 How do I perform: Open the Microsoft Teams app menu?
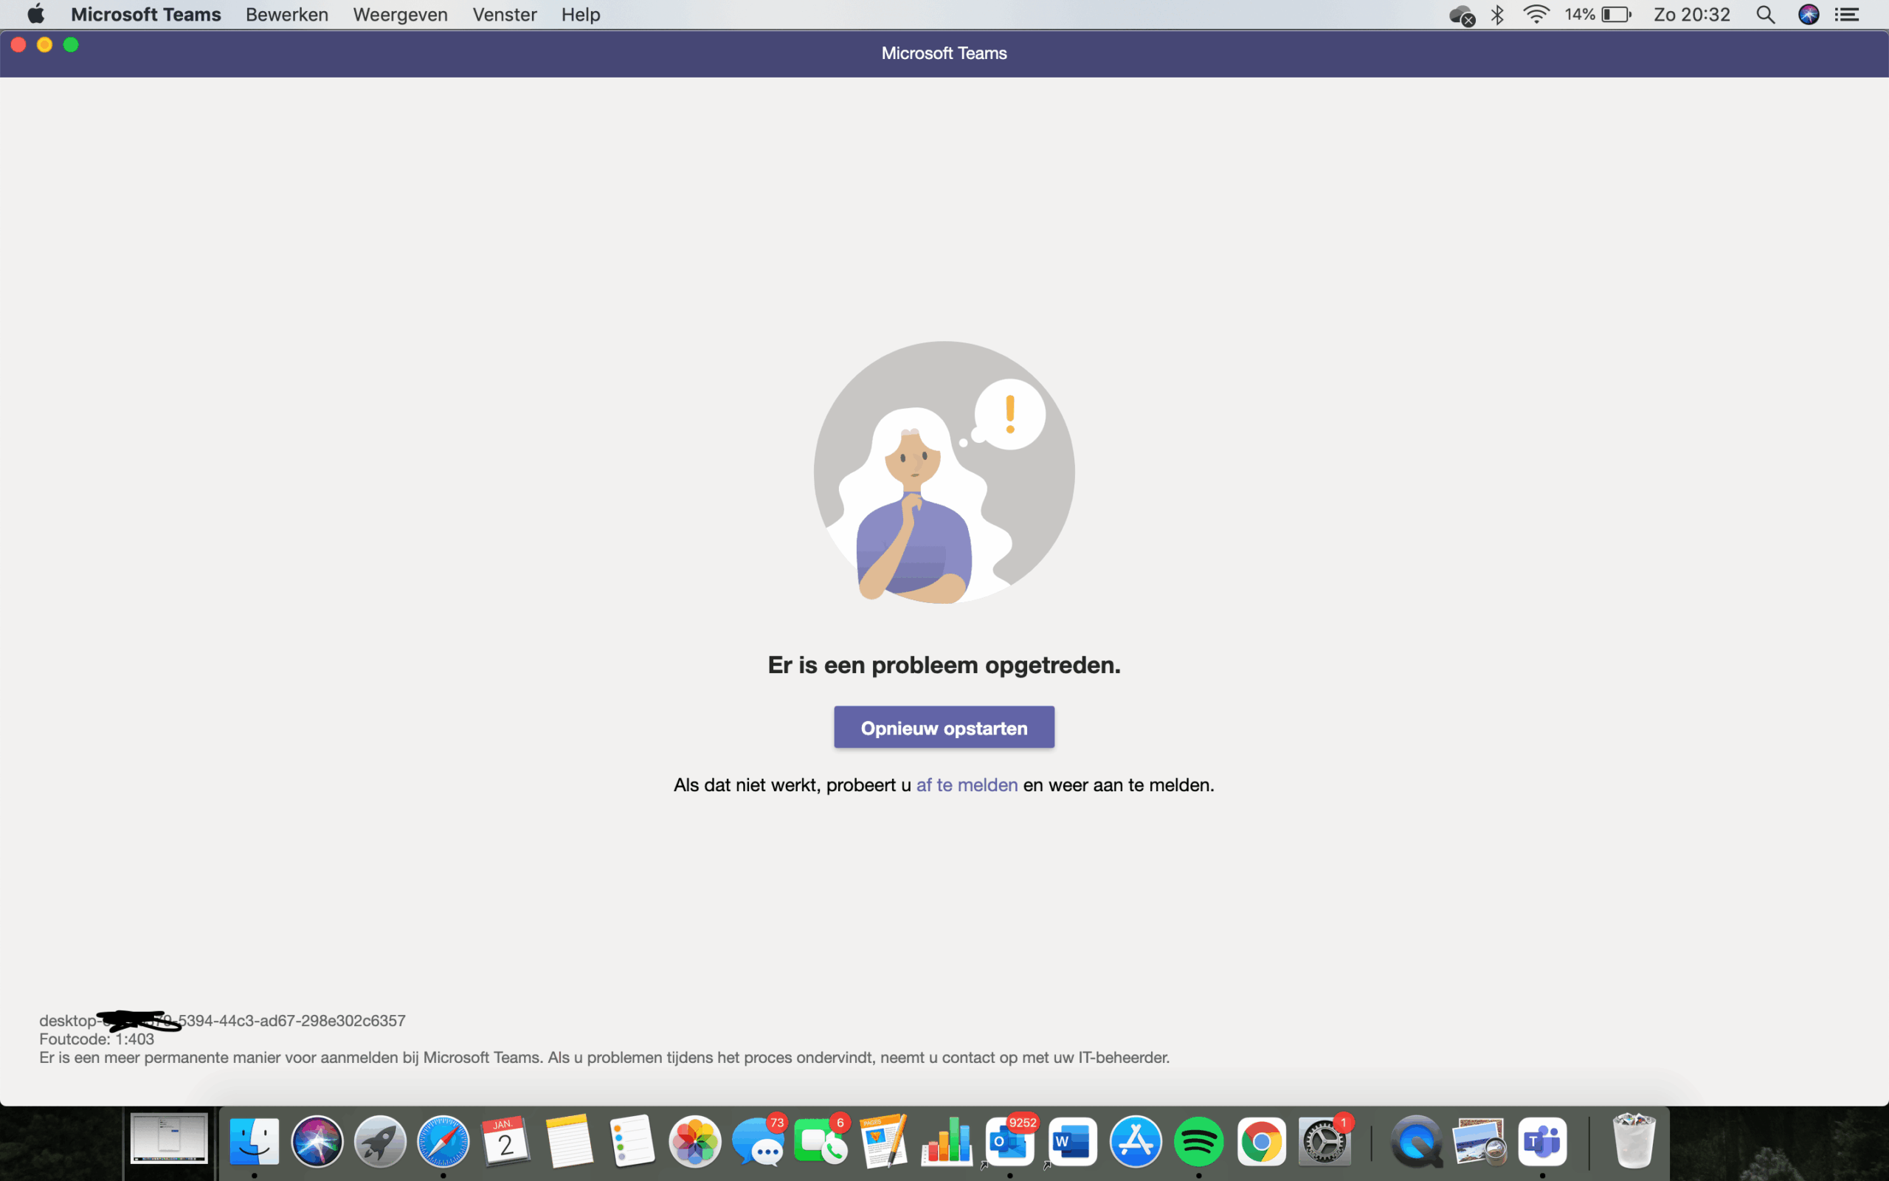tap(146, 14)
